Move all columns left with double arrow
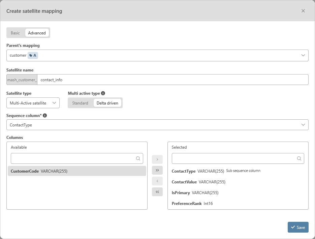 pos(157,192)
